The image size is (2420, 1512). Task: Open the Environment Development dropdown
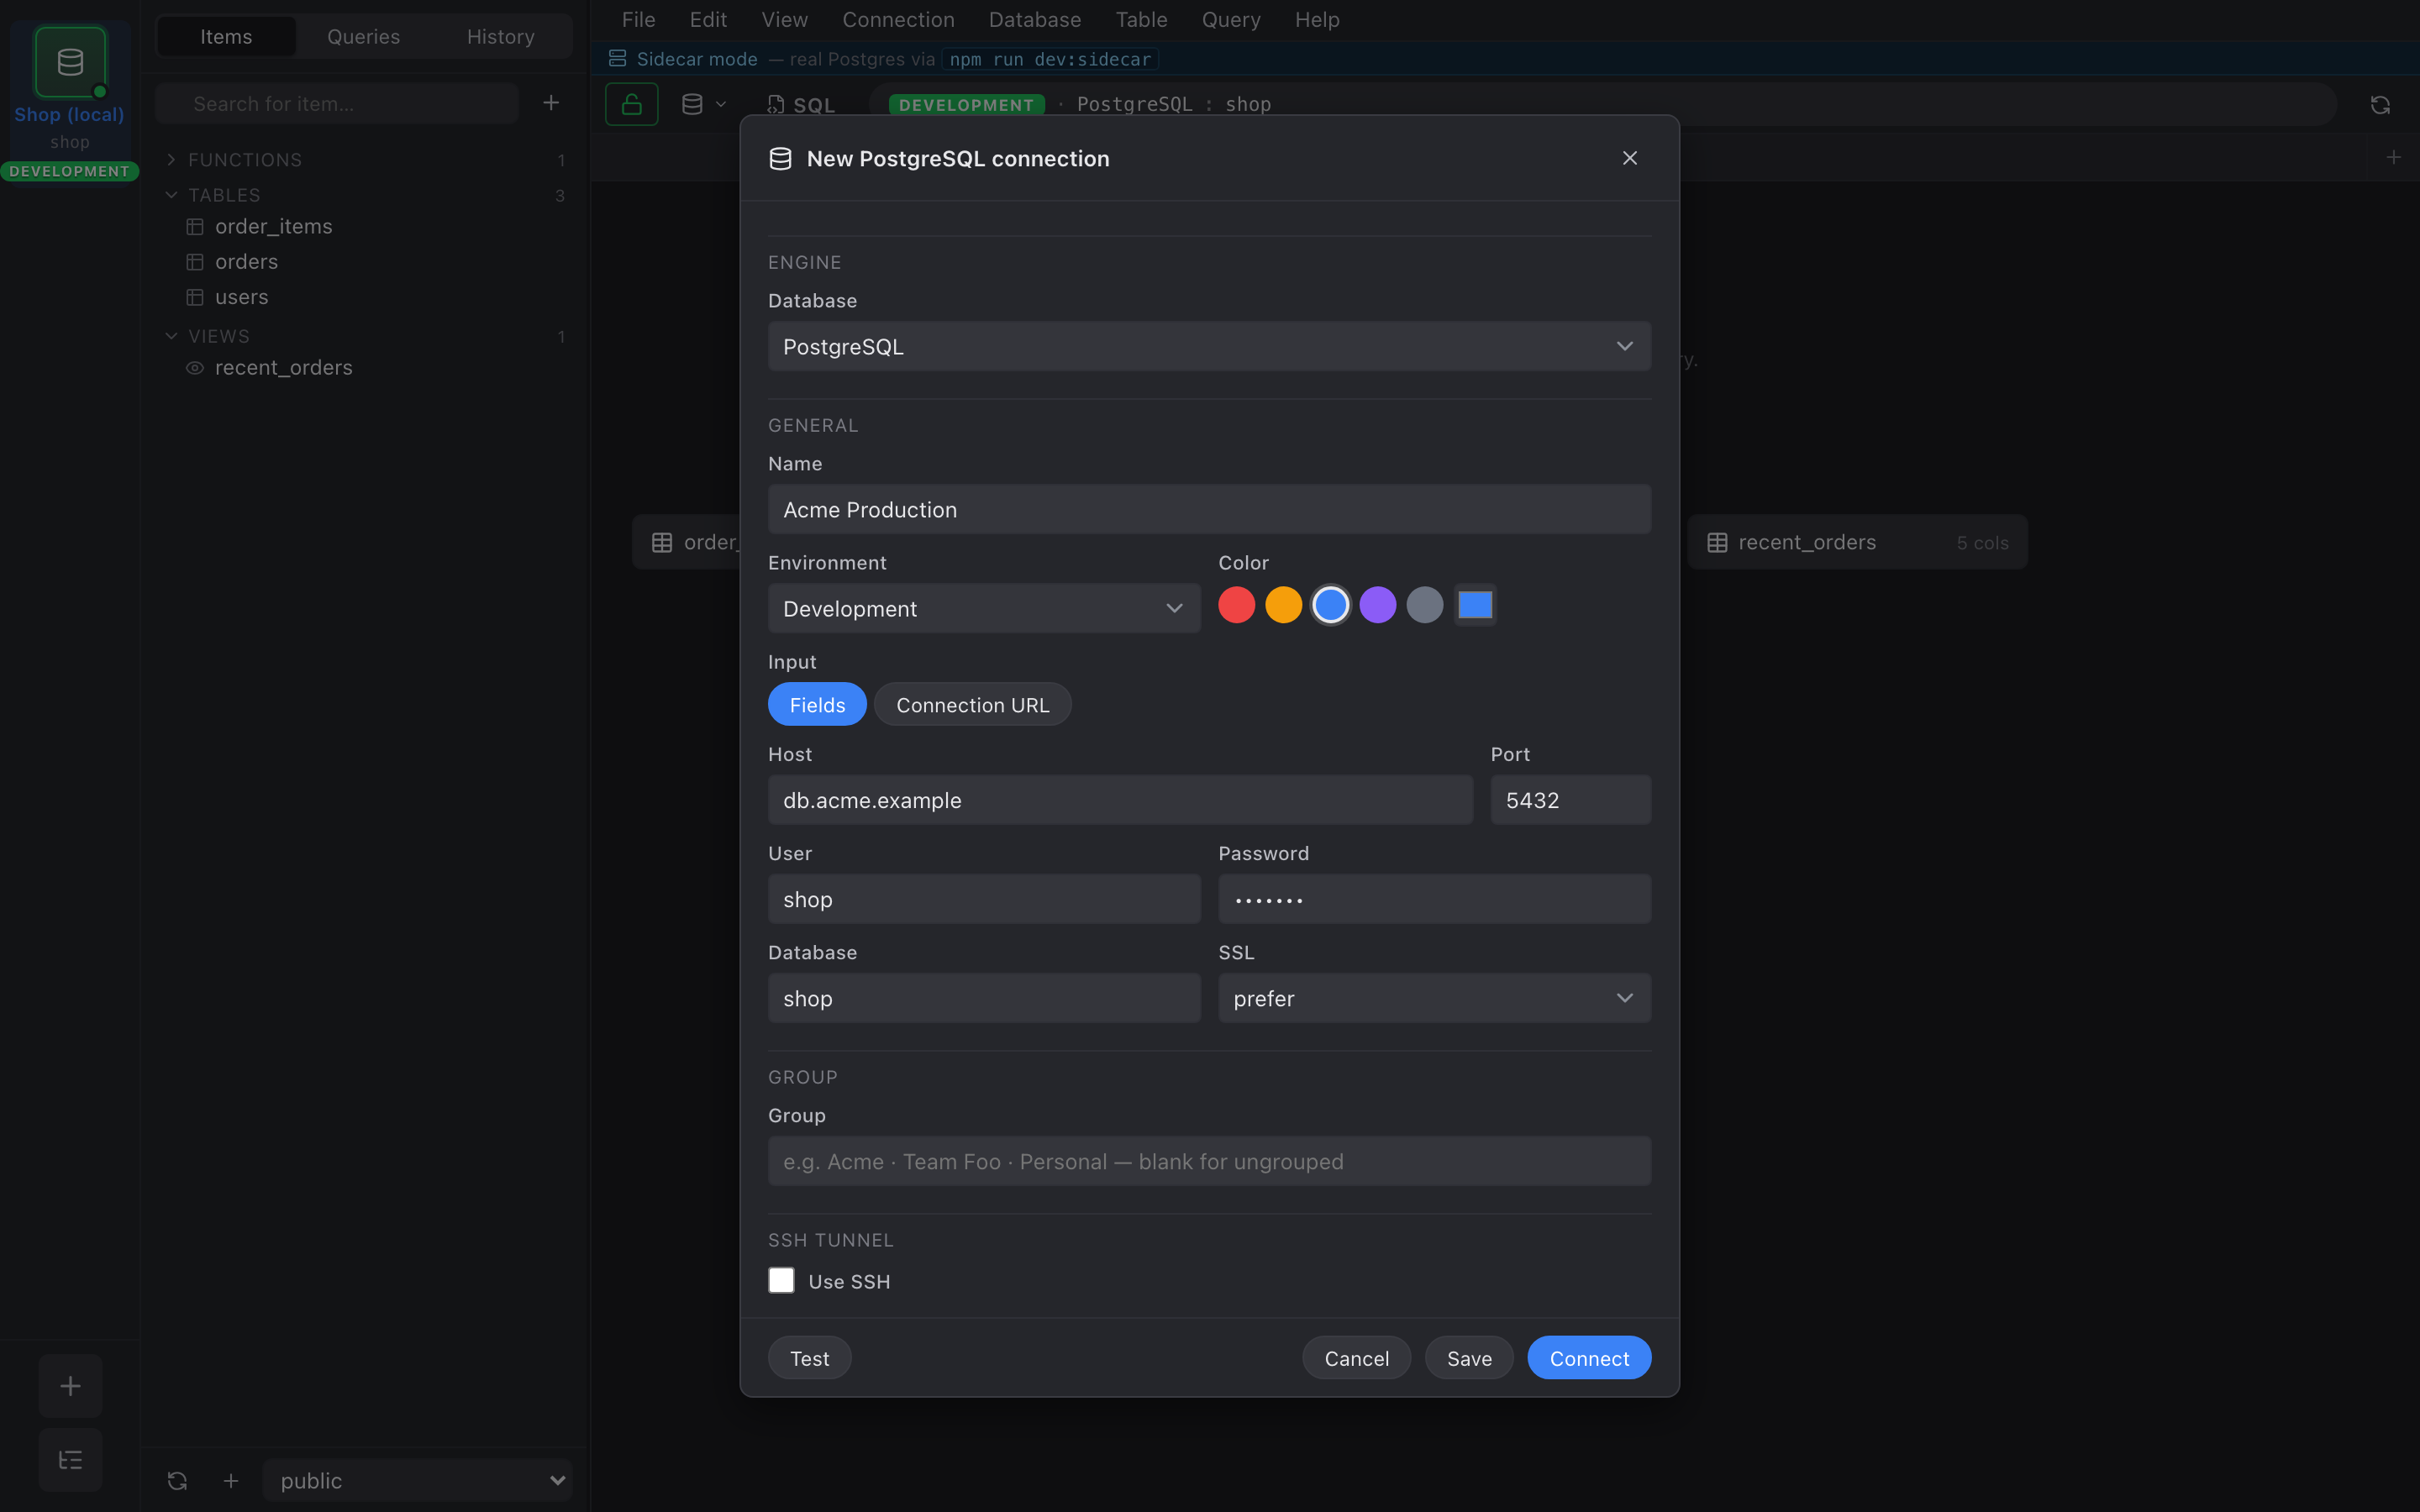coord(984,608)
